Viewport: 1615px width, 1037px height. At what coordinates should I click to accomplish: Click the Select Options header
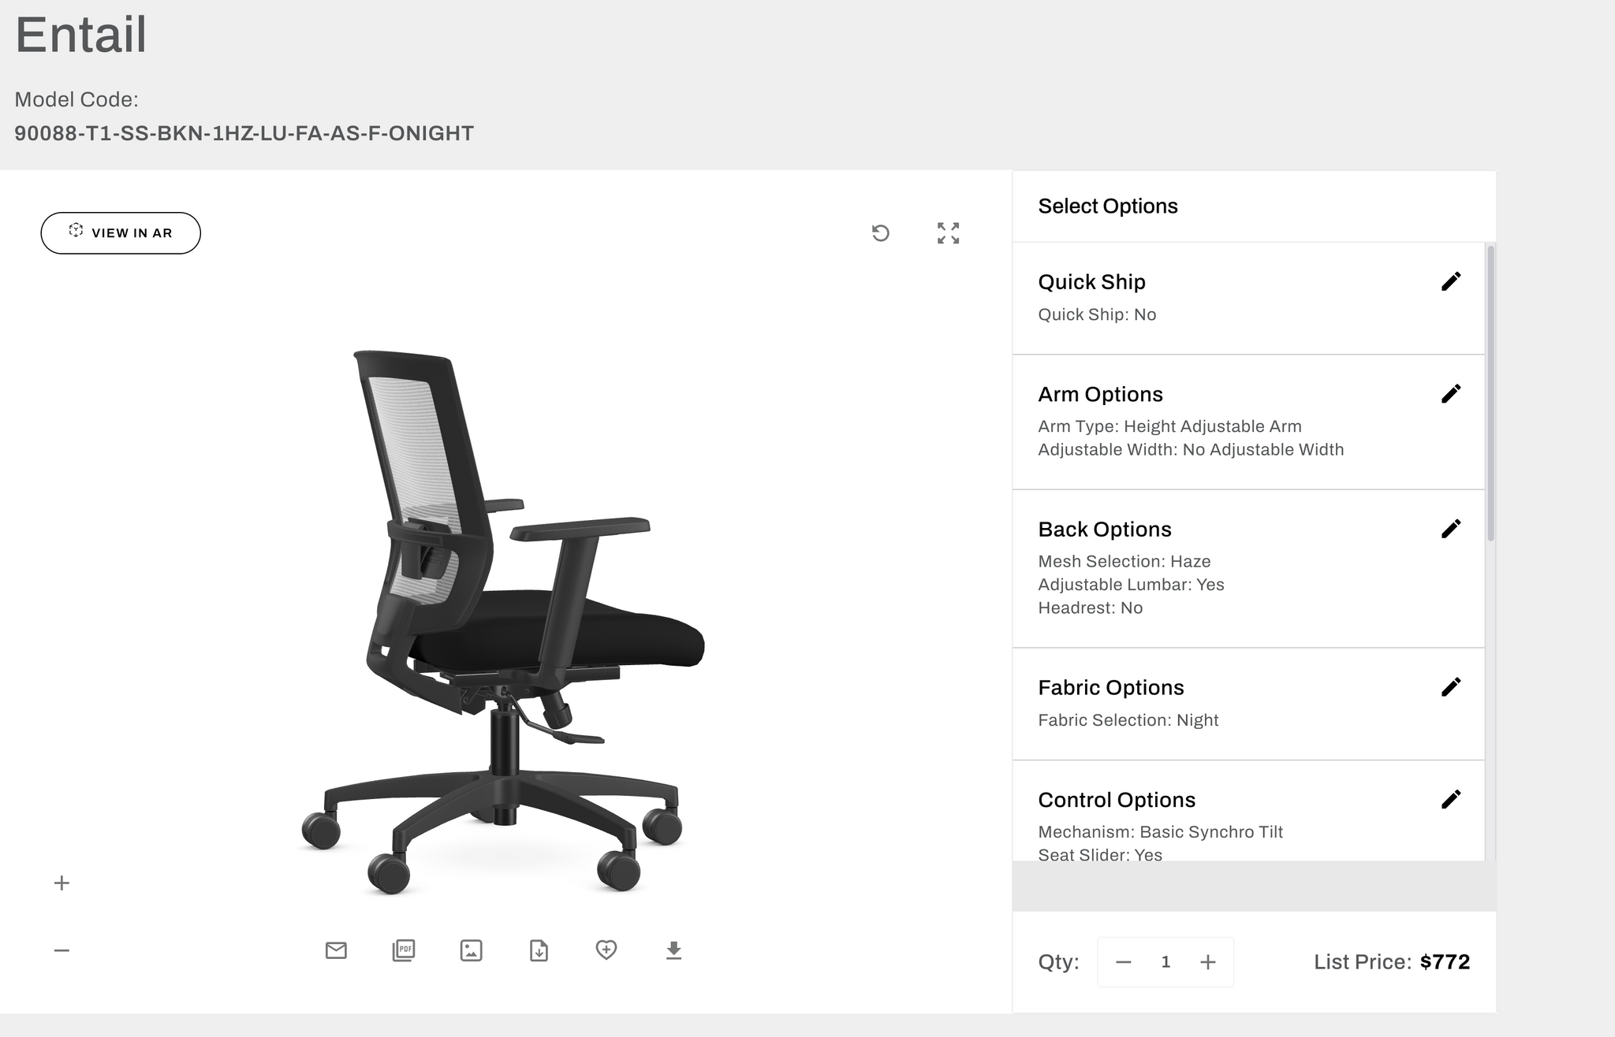[x=1107, y=206]
